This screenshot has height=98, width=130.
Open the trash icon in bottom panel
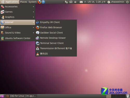tap(128, 96)
